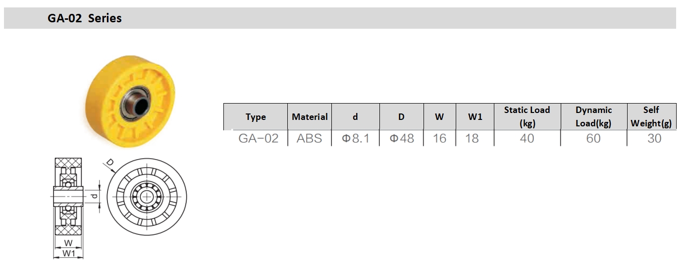This screenshot has height=278, width=690.
Task: Select the W1 column value 18
Action: [472, 138]
